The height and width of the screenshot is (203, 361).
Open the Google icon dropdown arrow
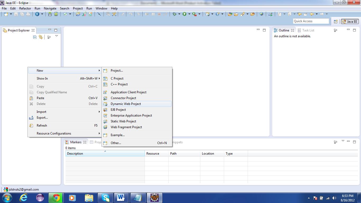pos(42,14)
